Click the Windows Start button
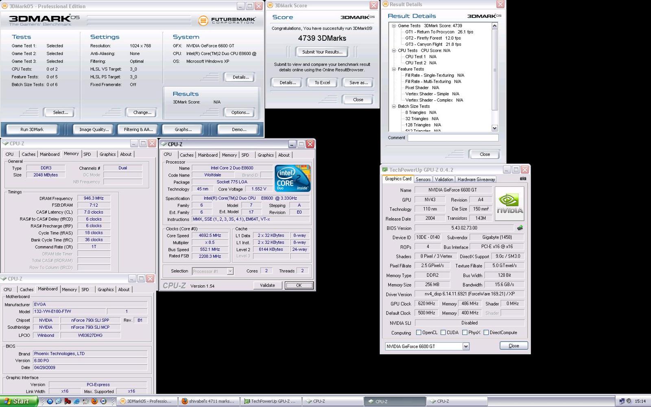Image resolution: width=651 pixels, height=407 pixels. coord(18,401)
